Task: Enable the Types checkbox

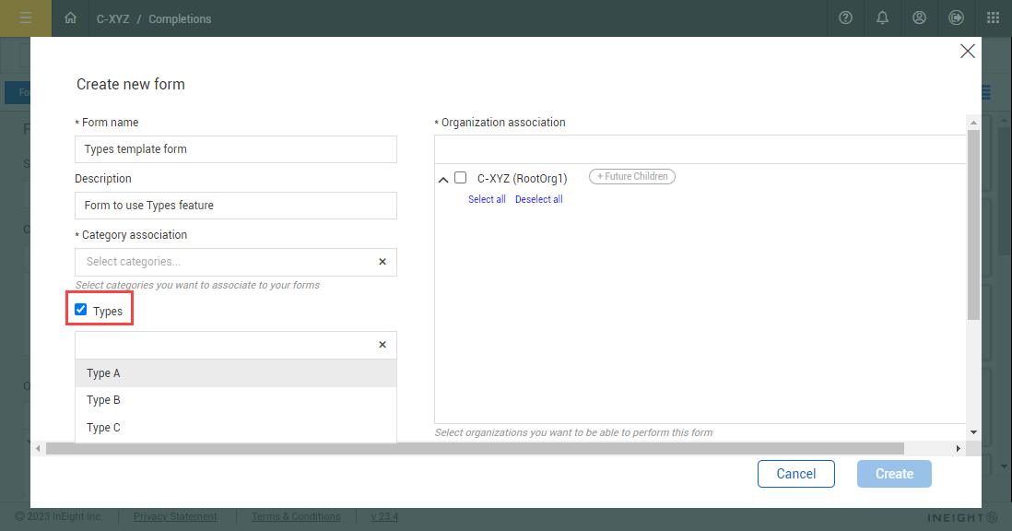Action: click(x=81, y=310)
